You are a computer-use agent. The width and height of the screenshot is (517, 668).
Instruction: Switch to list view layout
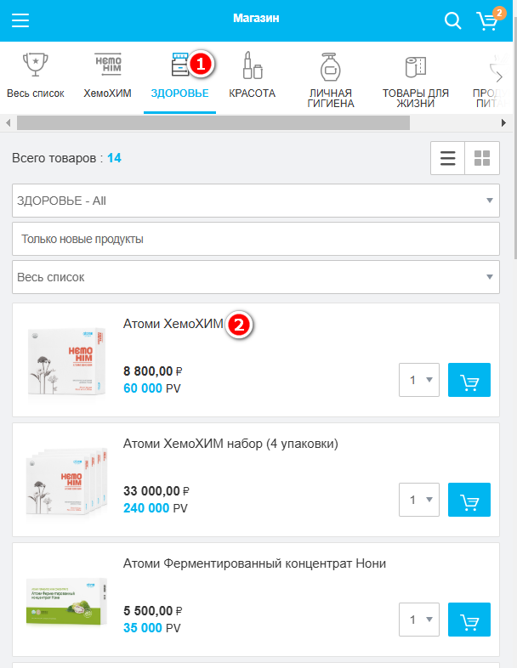coord(447,158)
